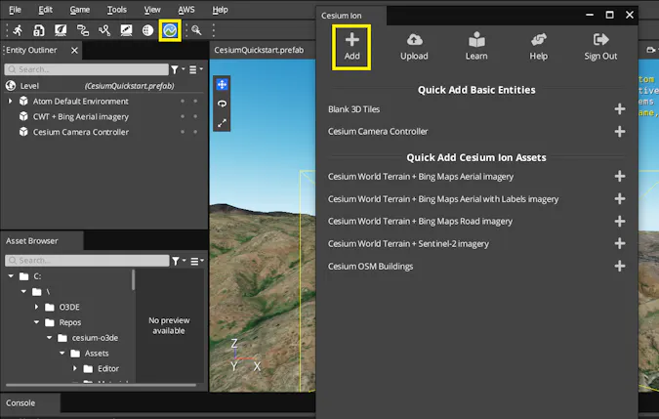Open the Cesium Ion toolbar icon

pos(170,30)
